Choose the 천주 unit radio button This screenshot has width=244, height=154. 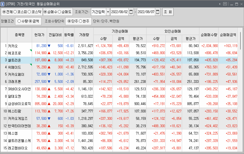click(x=81, y=21)
